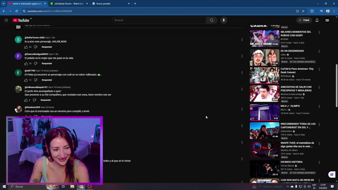
Task: Open the YouTube account avatar menu
Action: coord(327,20)
